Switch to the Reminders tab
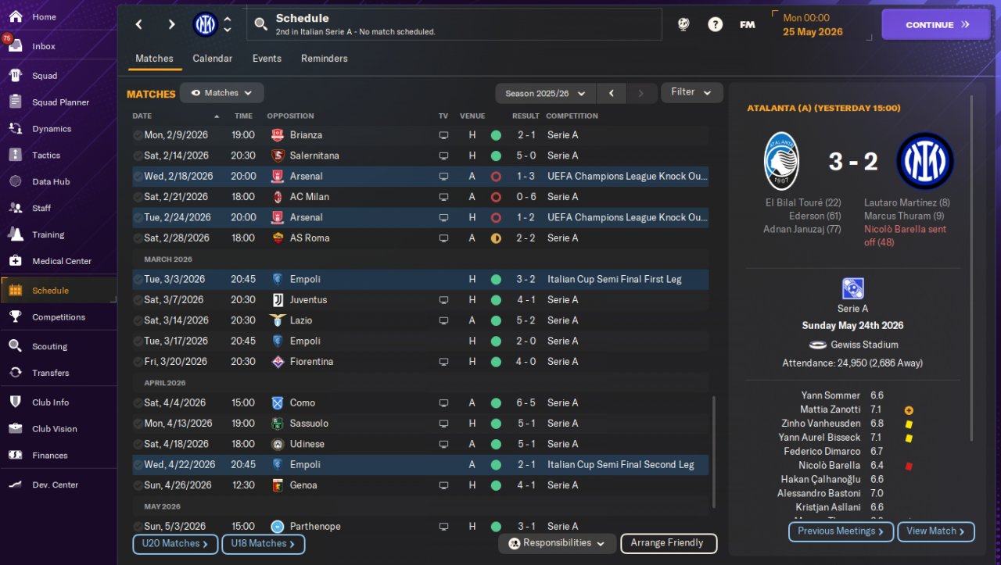Image resolution: width=1001 pixels, height=565 pixels. [324, 59]
